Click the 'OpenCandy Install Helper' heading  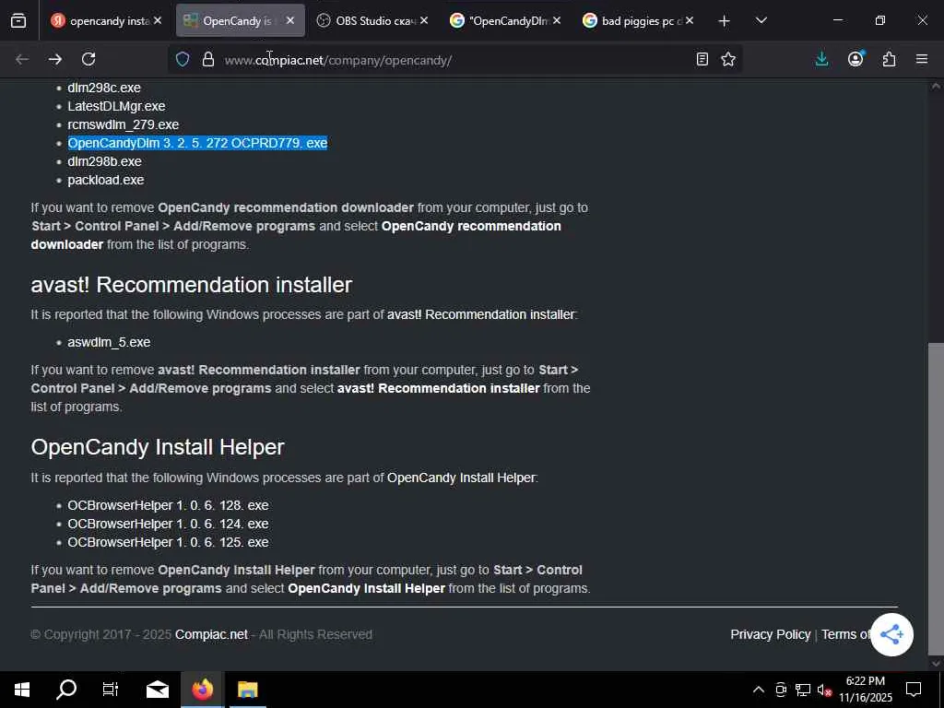pos(157,447)
